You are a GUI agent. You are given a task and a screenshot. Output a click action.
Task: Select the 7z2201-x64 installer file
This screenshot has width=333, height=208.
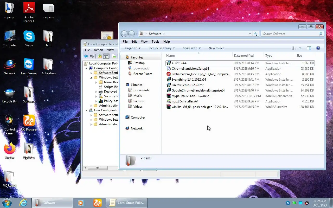(x=240, y=63)
